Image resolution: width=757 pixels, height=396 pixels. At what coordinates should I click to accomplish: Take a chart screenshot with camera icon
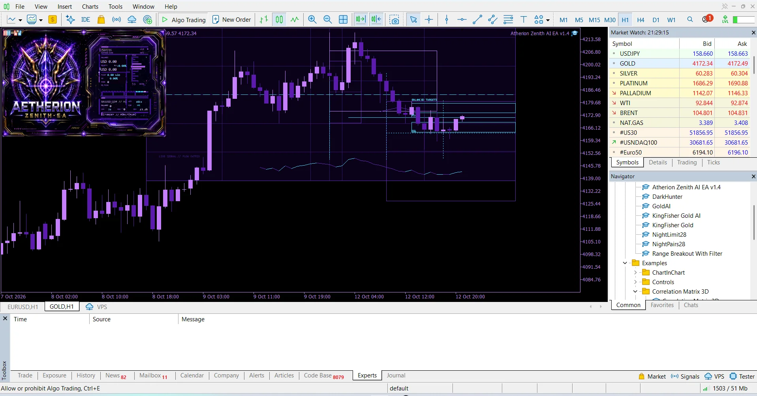coord(394,19)
